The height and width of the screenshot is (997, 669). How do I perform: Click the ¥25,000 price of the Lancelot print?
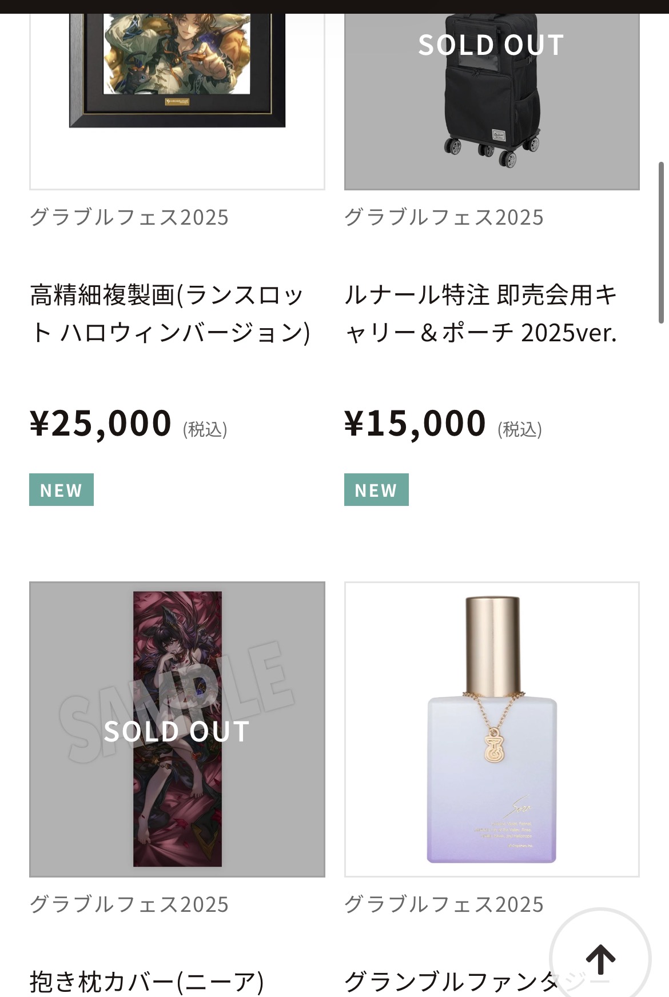coord(101,424)
